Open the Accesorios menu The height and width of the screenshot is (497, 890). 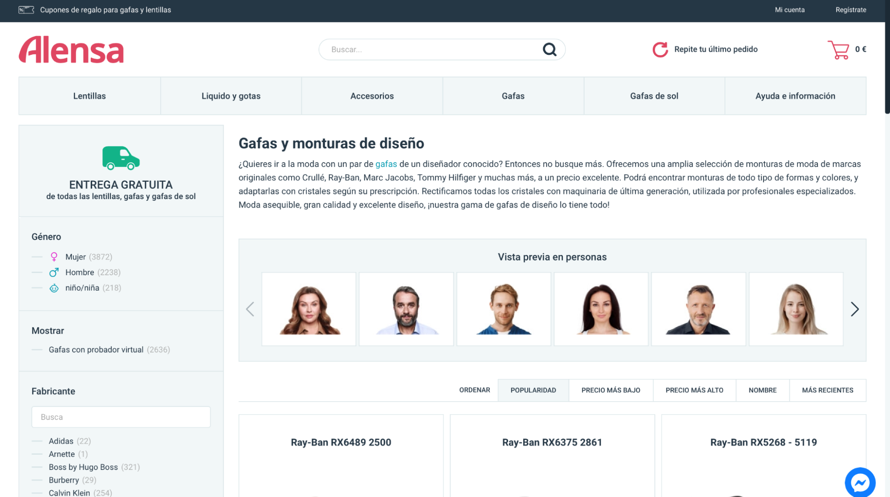coord(372,96)
